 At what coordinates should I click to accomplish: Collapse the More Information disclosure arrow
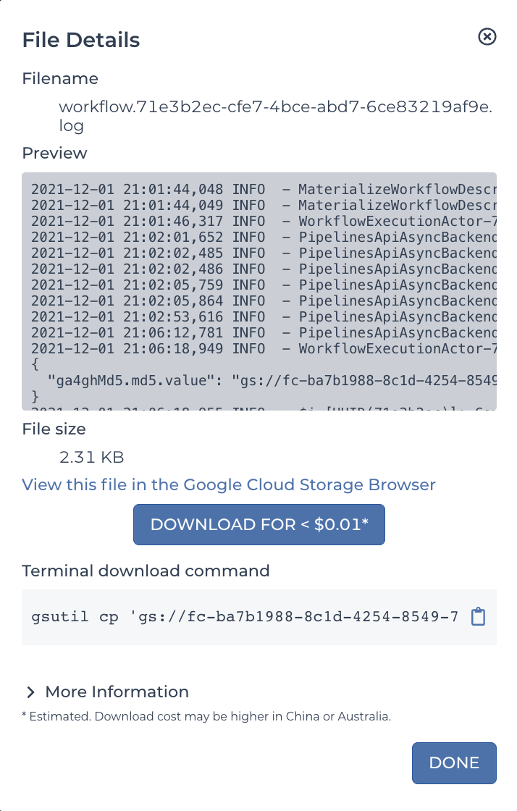pos(30,692)
